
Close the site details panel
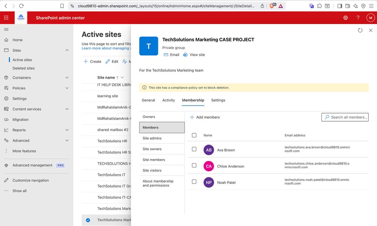pos(371,30)
